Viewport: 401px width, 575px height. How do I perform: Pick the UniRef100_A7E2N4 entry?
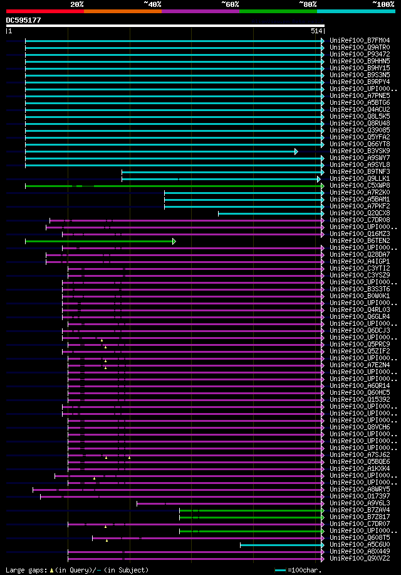pyautogui.click(x=360, y=365)
